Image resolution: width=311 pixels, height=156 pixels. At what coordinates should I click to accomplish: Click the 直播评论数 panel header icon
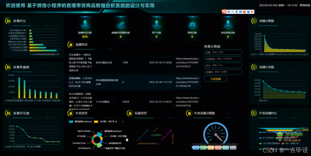tap(8, 113)
